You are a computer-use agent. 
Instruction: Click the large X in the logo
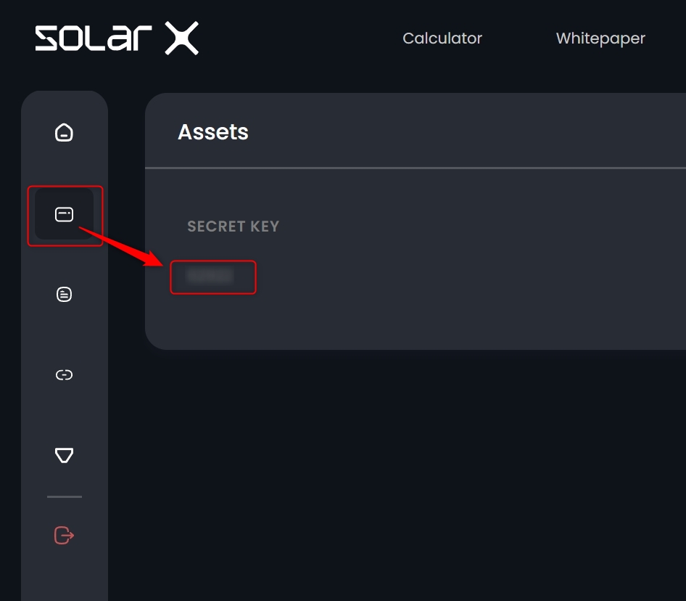(181, 38)
